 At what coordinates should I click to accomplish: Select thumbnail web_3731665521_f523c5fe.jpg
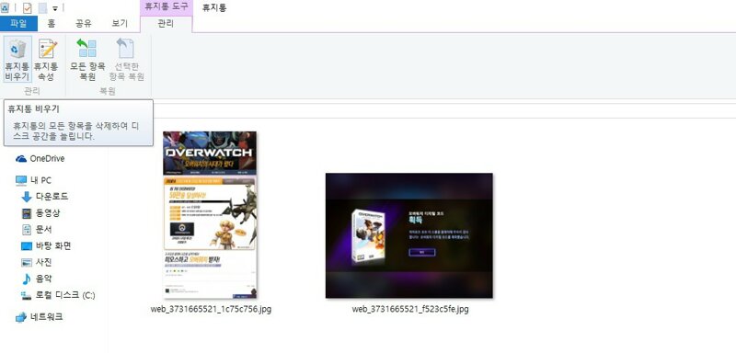tap(409, 236)
